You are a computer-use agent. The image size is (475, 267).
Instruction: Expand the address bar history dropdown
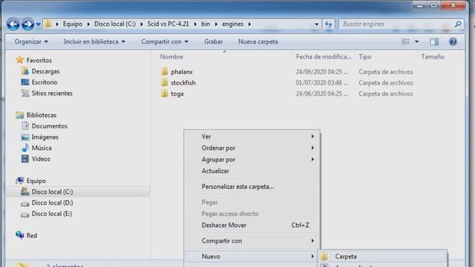(x=316, y=24)
